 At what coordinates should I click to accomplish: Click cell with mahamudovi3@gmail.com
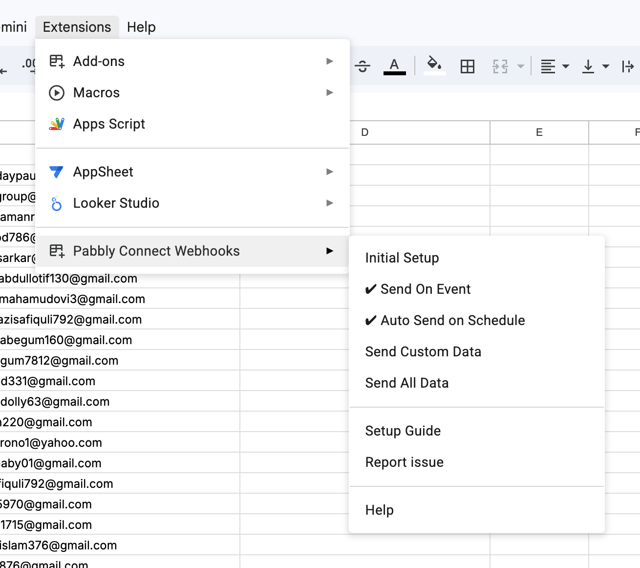(120, 299)
